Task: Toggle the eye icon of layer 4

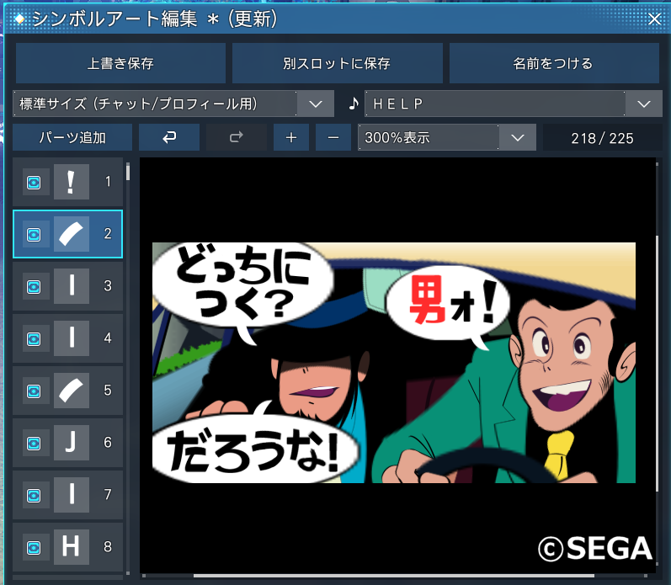Action: [x=35, y=339]
